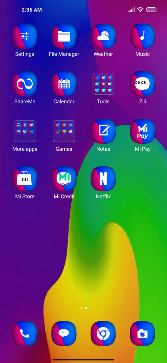Tap the 2:36 AM clock
This screenshot has height=363, width=167.
pyautogui.click(x=32, y=10)
